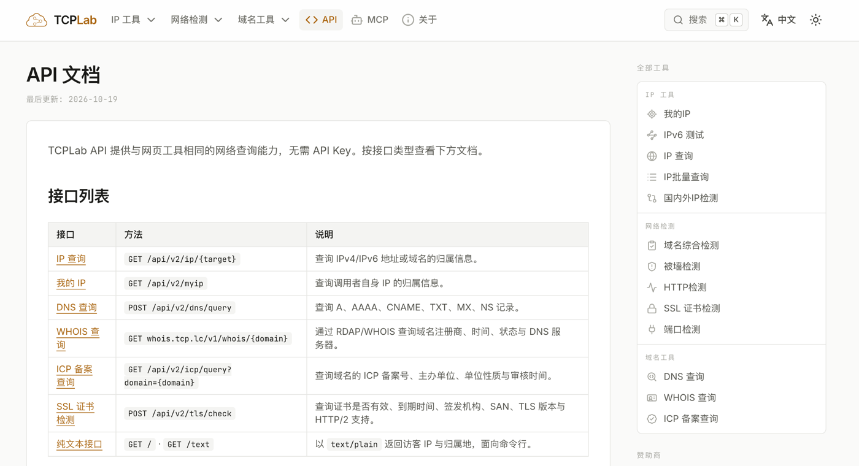Open the 纯文本接口 link in table
859x466 pixels.
79,444
